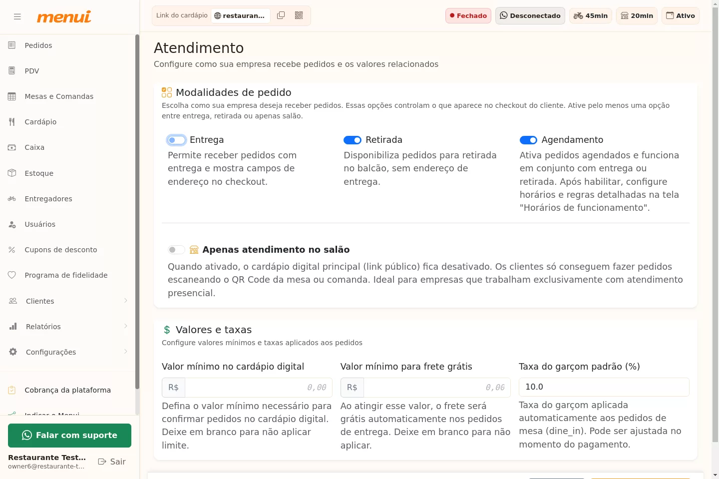Click the Cupons percent icon
719x479 pixels.
[12, 250]
